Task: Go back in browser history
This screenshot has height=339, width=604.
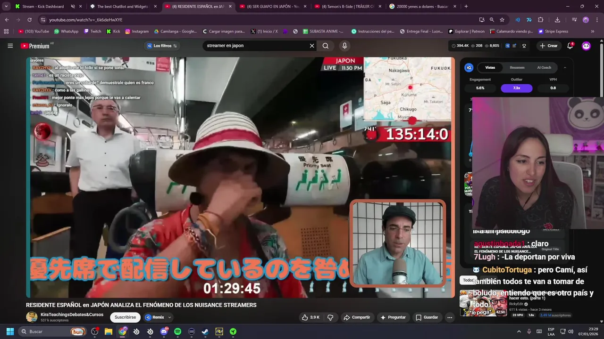Action: [x=7, y=20]
